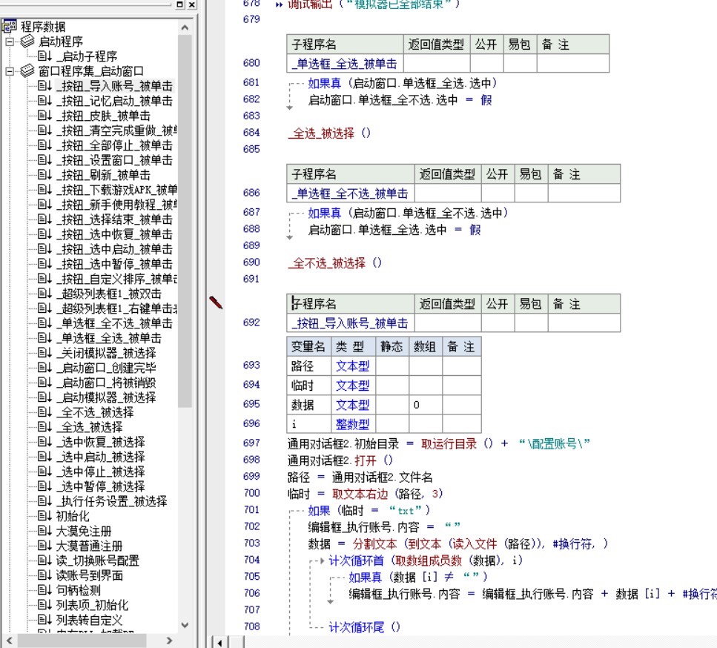Open _超级列表框1_被双击 subroutine
This screenshot has width=717, height=648.
click(x=109, y=294)
